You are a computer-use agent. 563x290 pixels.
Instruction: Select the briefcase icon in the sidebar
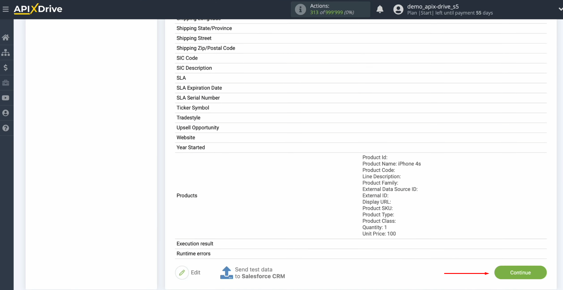pos(6,83)
